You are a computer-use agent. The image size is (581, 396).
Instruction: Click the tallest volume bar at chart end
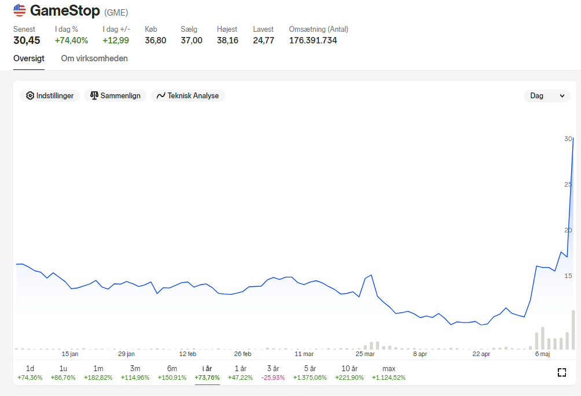tap(573, 330)
